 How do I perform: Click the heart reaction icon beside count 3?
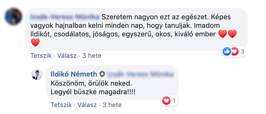(234, 52)
